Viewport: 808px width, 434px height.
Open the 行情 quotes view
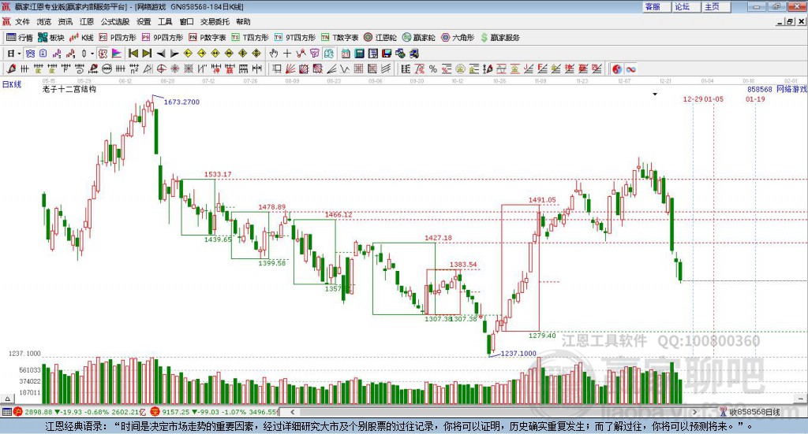(x=20, y=38)
